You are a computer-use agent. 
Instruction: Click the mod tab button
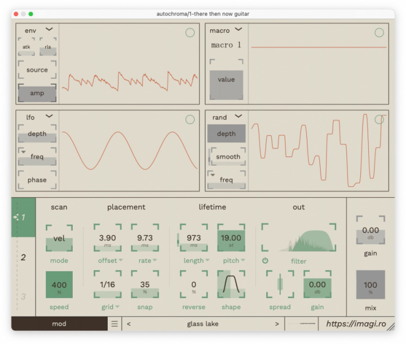point(60,323)
